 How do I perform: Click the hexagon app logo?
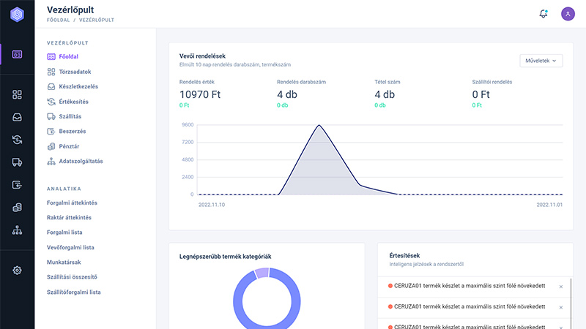point(17,14)
